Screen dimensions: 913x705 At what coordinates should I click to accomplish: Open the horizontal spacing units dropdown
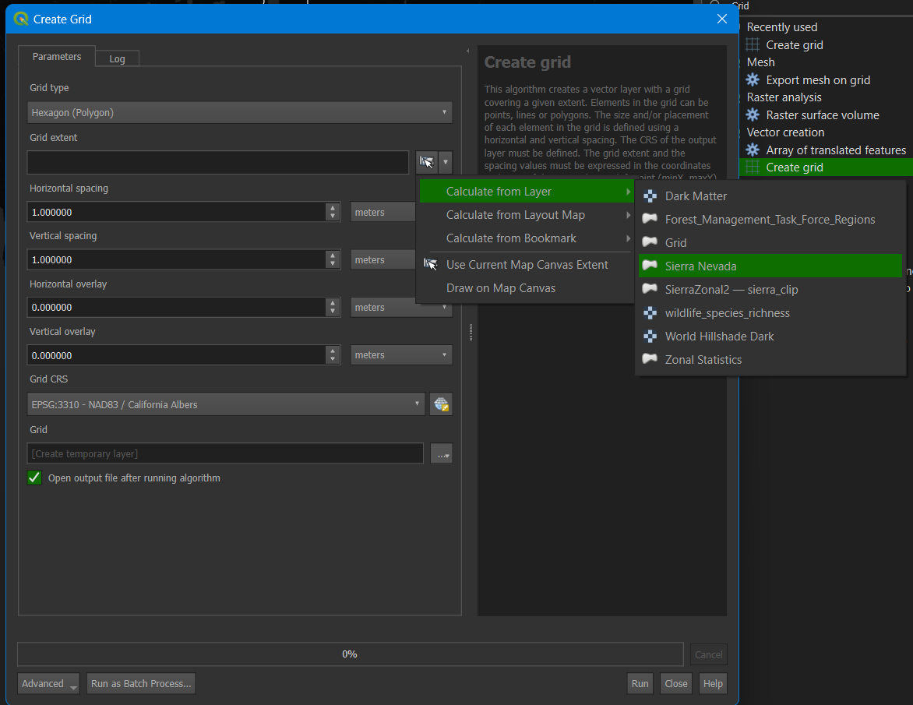[x=382, y=211]
